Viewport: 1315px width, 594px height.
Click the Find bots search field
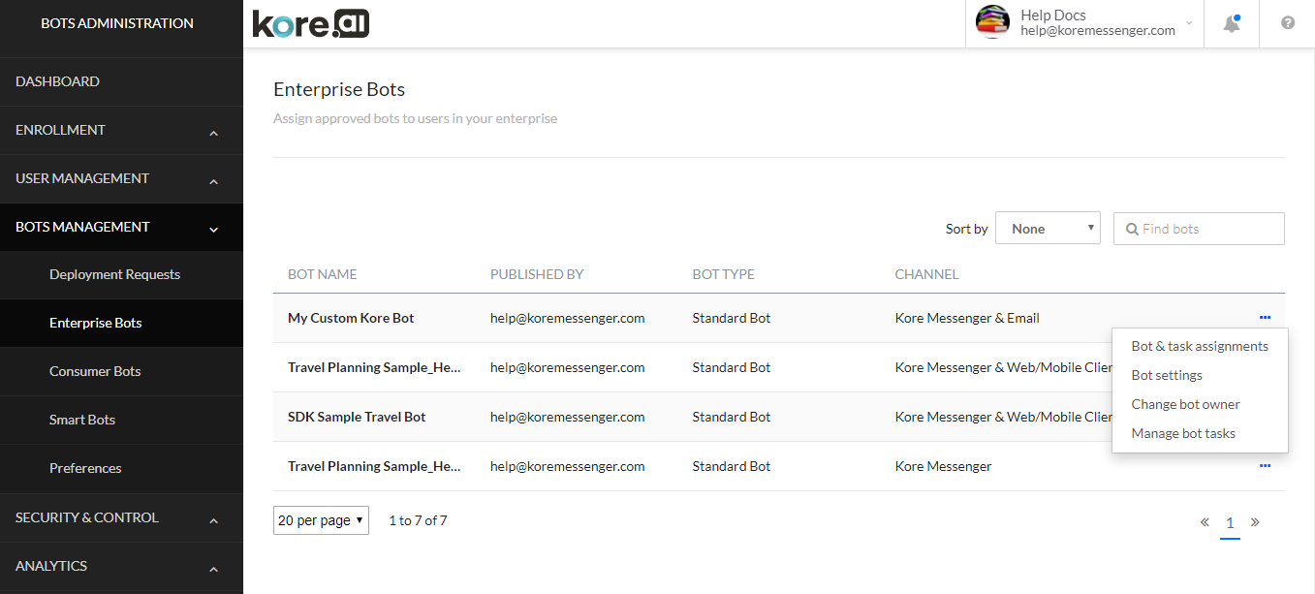pyautogui.click(x=1207, y=229)
